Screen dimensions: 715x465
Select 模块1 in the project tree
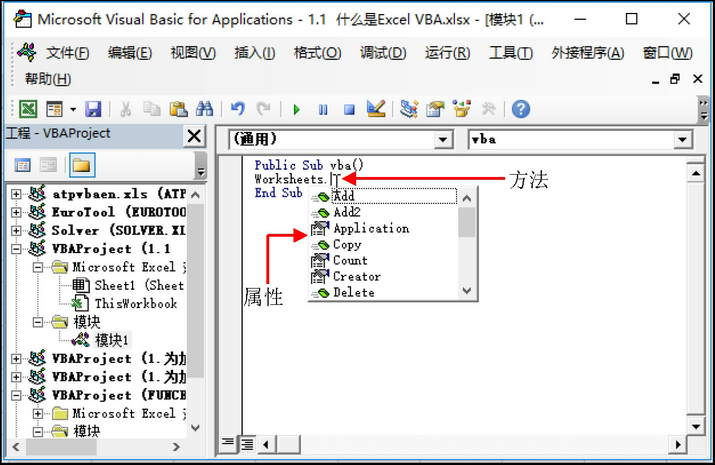click(112, 340)
